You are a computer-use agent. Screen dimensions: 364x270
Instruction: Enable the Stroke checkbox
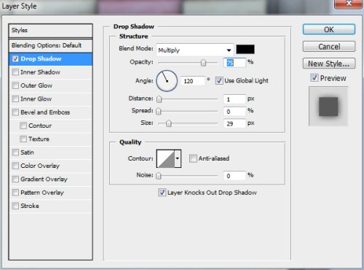[15, 206]
